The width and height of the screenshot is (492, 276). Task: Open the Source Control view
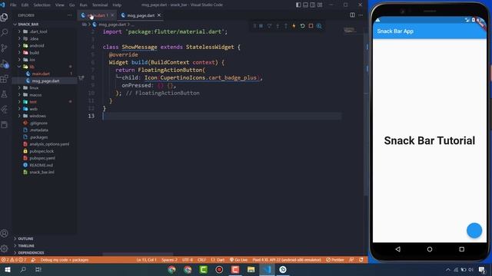click(5, 48)
